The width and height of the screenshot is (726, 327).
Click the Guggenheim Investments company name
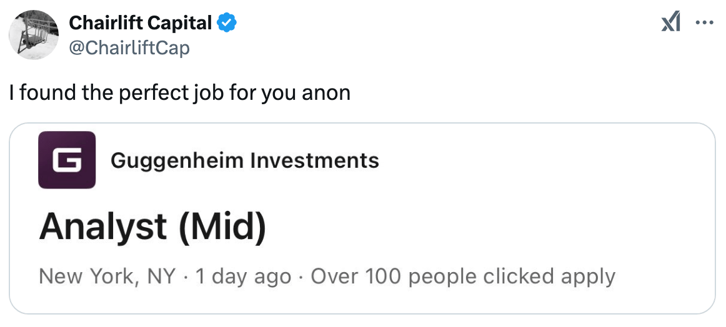(244, 160)
